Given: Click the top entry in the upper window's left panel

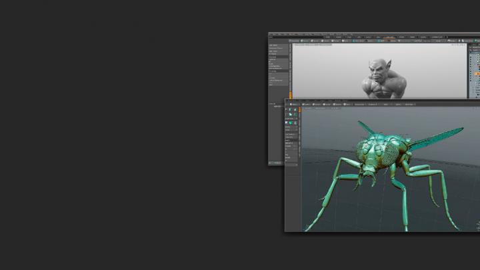Looking at the screenshot, I should (274, 45).
